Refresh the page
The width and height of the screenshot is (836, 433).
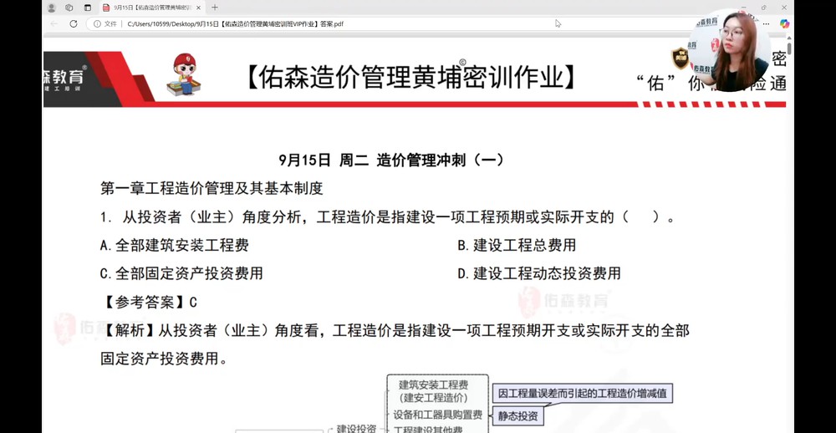(x=74, y=23)
